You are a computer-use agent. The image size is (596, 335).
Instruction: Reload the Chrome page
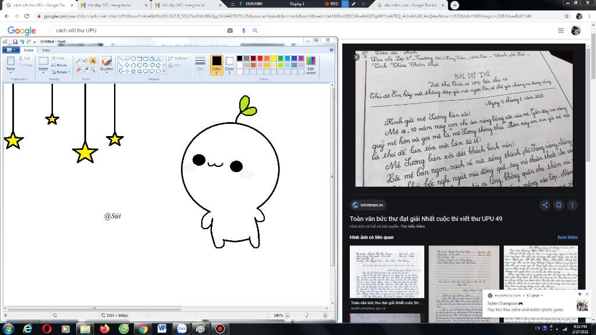26,16
